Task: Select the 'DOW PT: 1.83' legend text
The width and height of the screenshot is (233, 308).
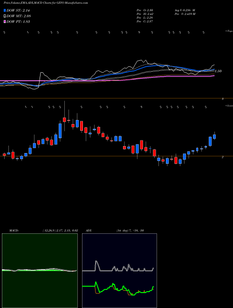Action: pos(18,21)
